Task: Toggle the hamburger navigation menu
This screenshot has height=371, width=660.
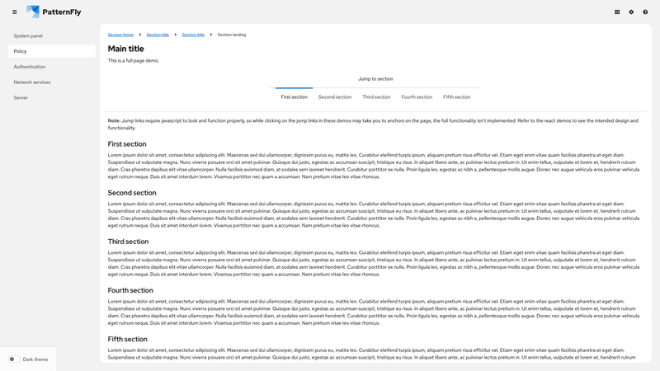Action: [14, 12]
